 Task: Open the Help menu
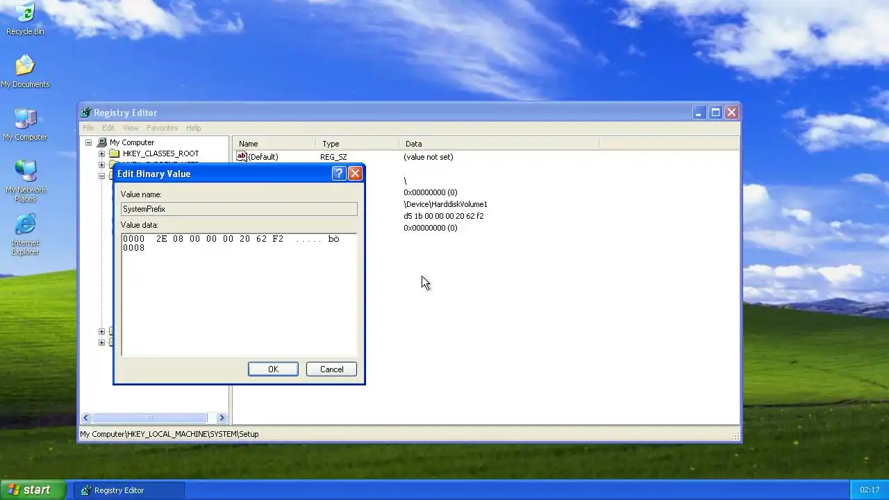point(193,128)
